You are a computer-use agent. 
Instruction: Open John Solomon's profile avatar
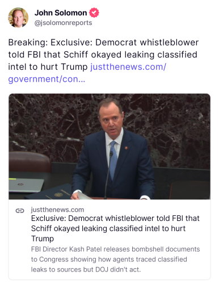[18, 18]
